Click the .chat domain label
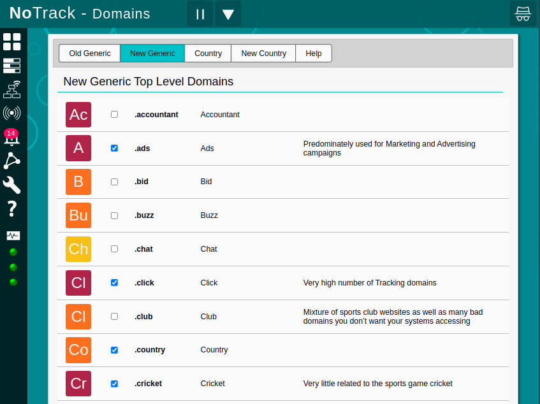540x404 pixels. 143,249
